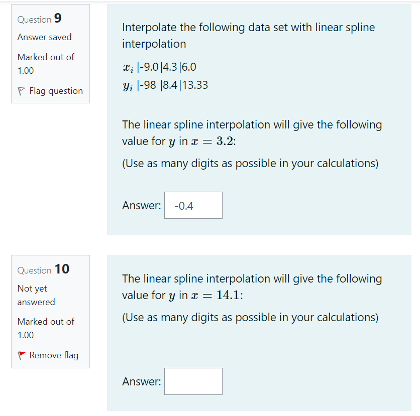Open the 'Flag question' link for Question 9
420x416 pixels.
(55, 91)
